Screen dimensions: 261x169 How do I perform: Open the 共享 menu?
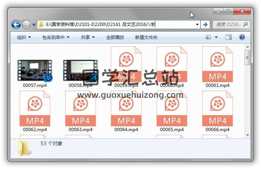(88, 38)
